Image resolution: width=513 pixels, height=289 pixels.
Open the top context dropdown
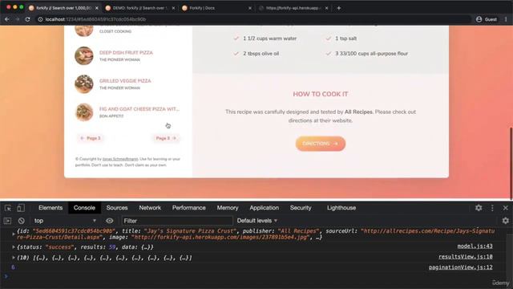(65, 221)
